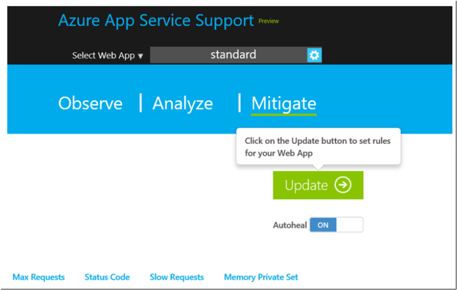
Task: Open the Status Code link
Action: point(107,277)
